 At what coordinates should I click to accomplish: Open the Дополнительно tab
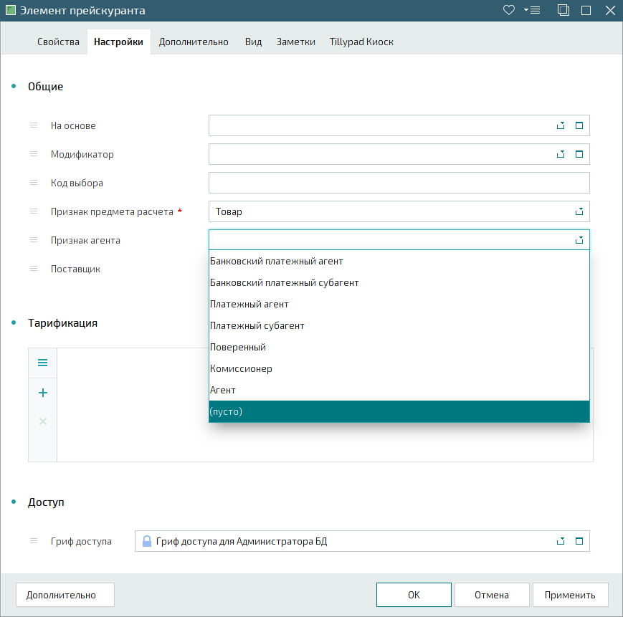(194, 42)
